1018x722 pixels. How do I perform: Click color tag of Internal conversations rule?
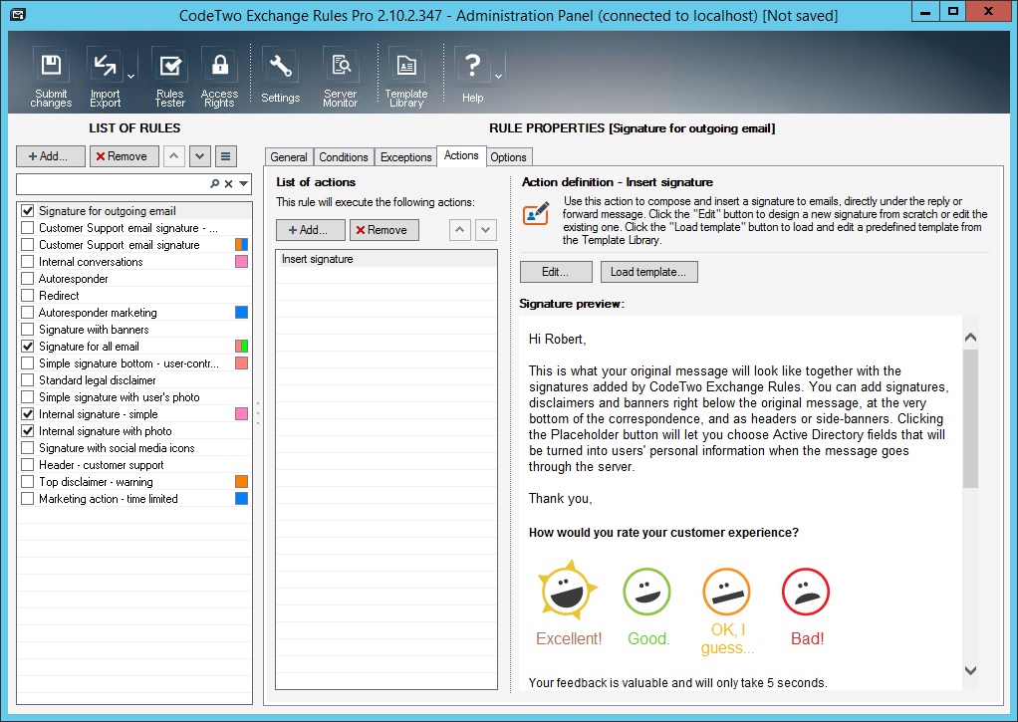click(x=241, y=261)
